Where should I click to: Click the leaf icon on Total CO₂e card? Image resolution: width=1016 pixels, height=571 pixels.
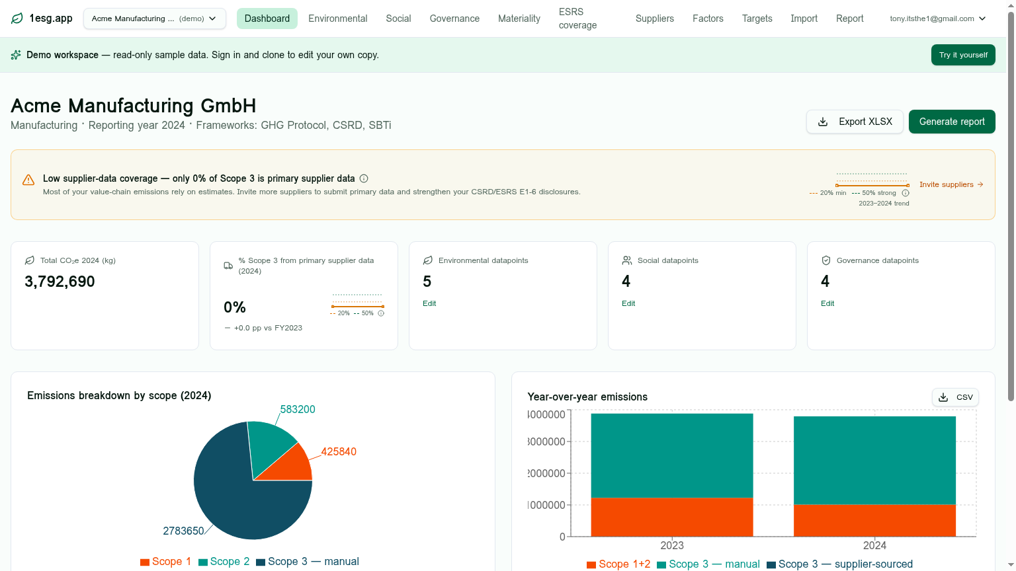click(x=30, y=260)
